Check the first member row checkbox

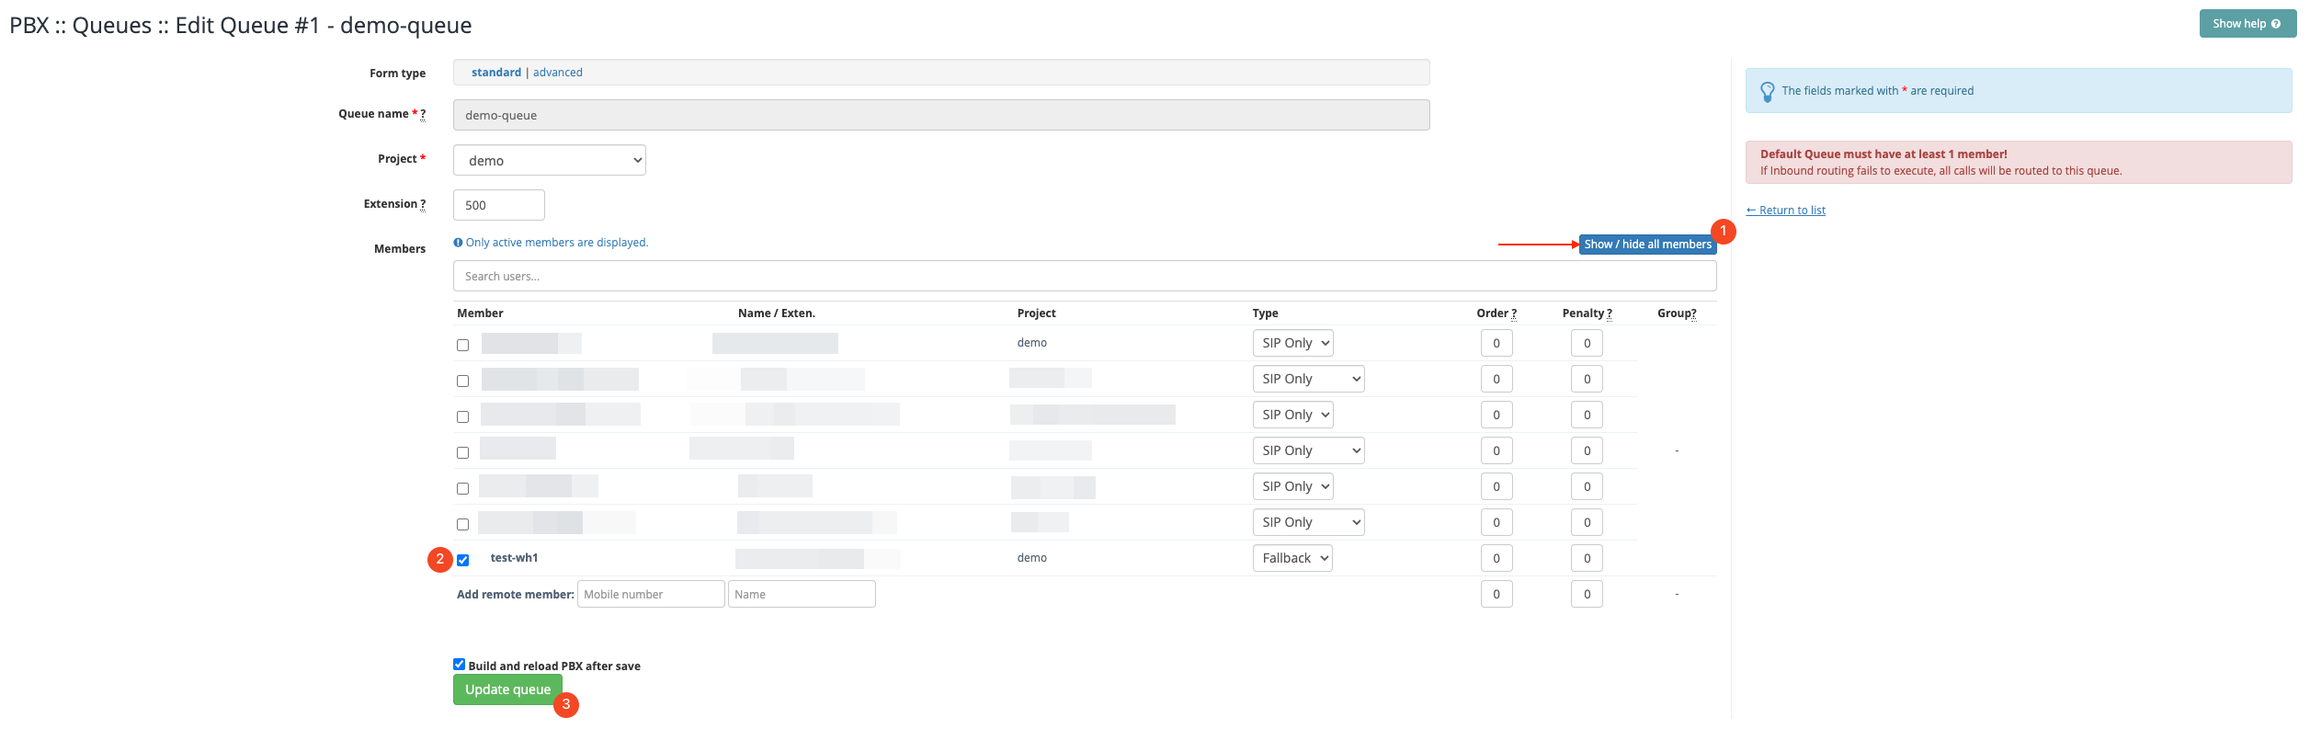click(463, 345)
